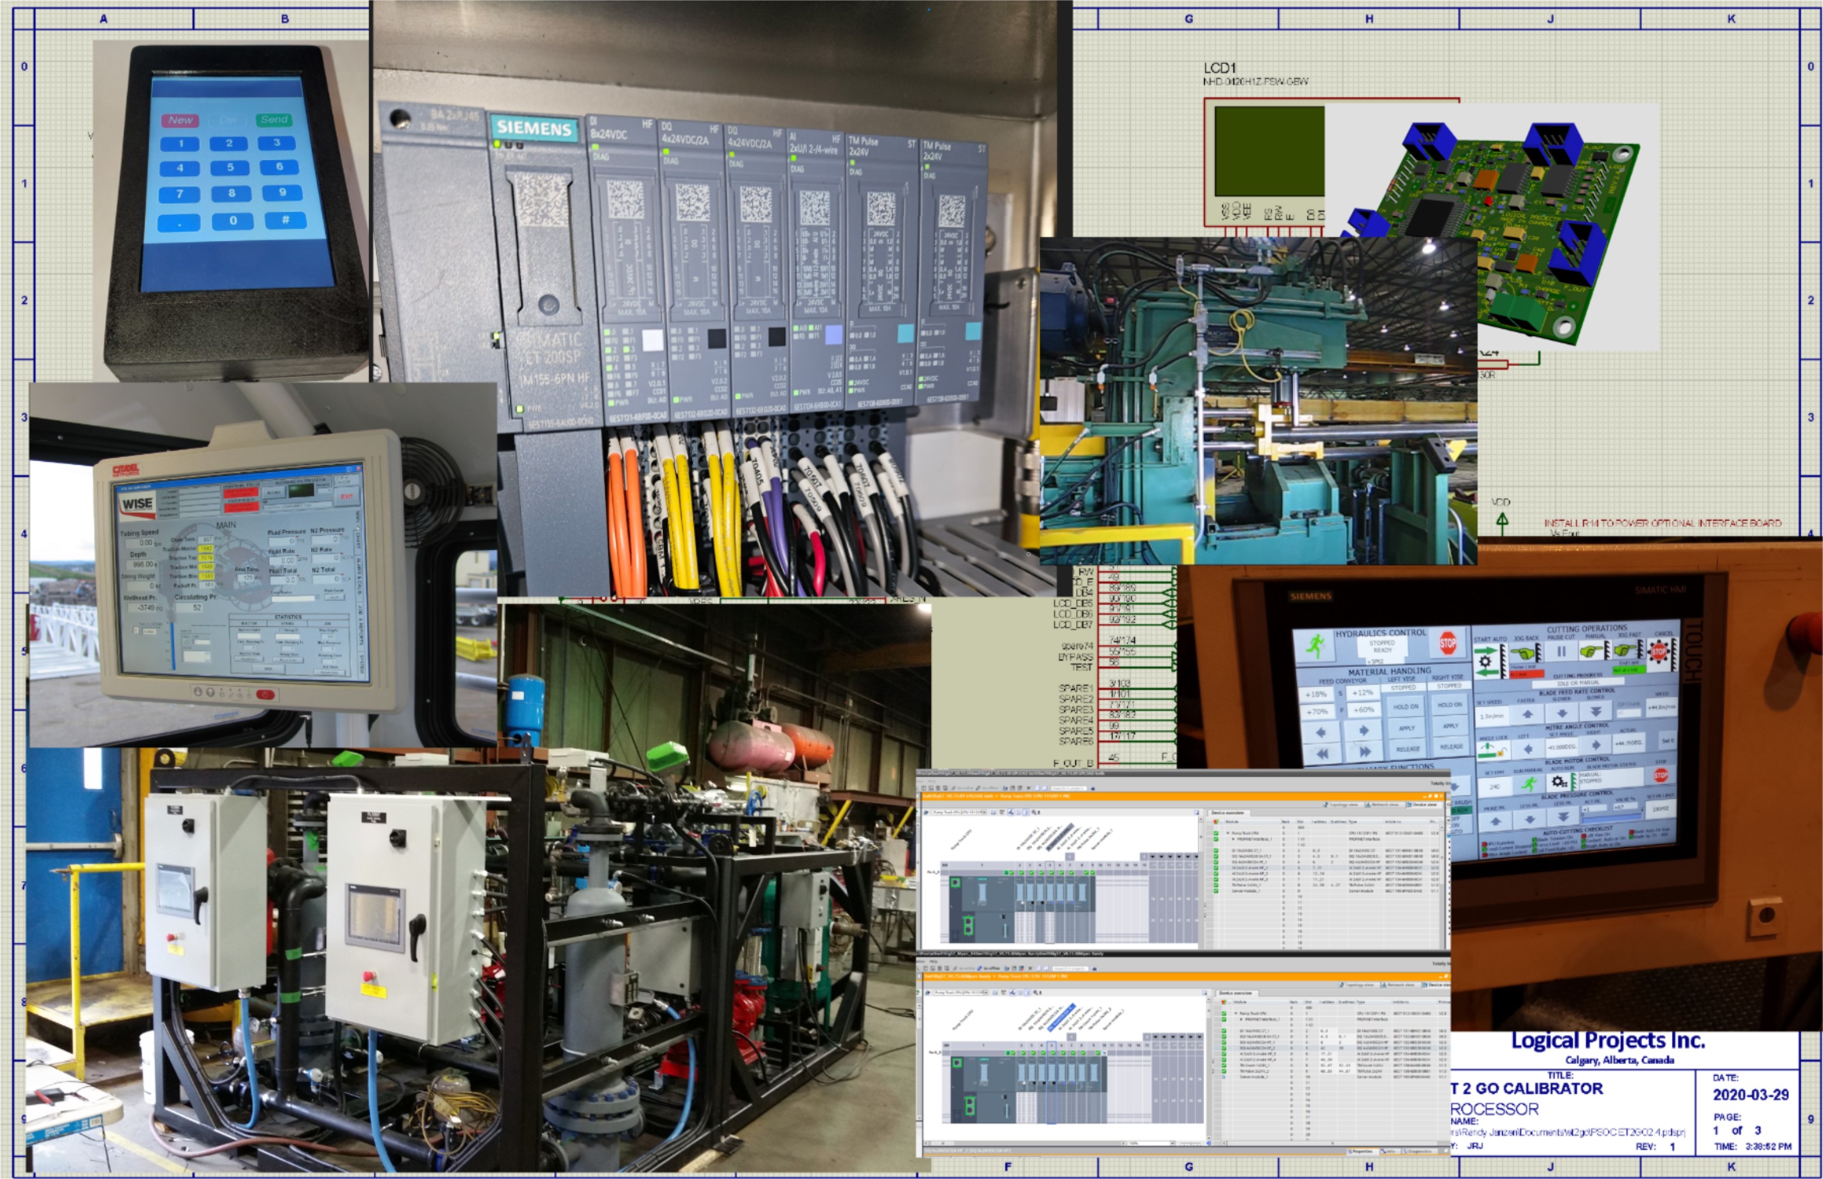This screenshot has width=1823, height=1179.
Task: Tap the New key on the handheld keypad
Action: tap(180, 120)
